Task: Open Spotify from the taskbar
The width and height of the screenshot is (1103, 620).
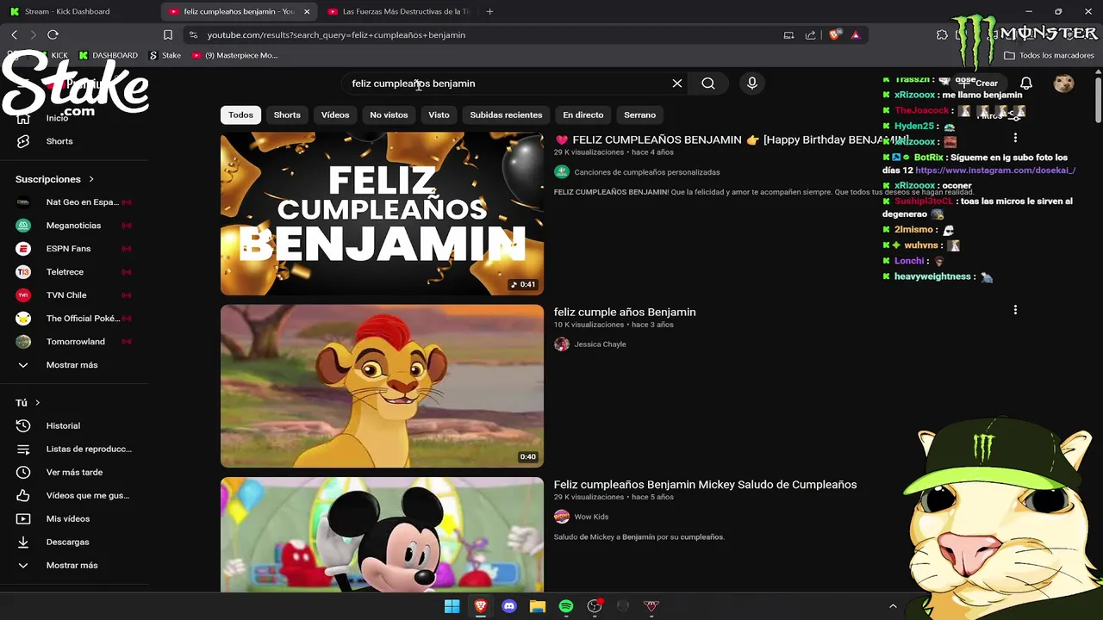Action: [566, 606]
